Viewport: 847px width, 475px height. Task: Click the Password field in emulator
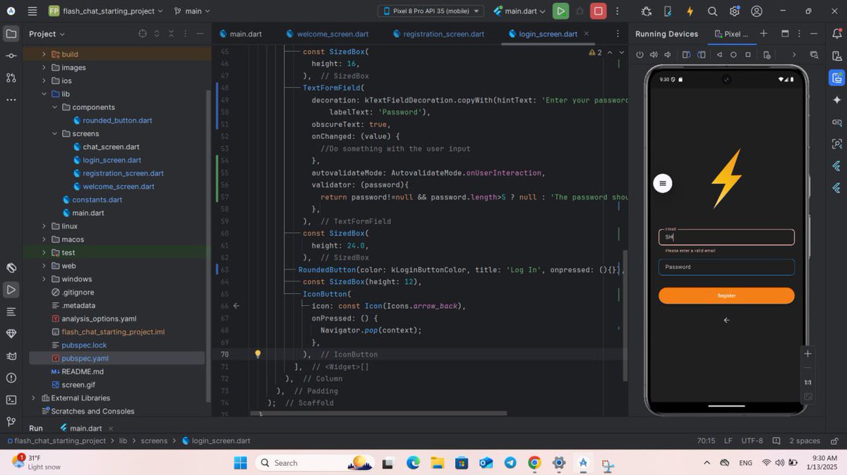[x=726, y=267]
